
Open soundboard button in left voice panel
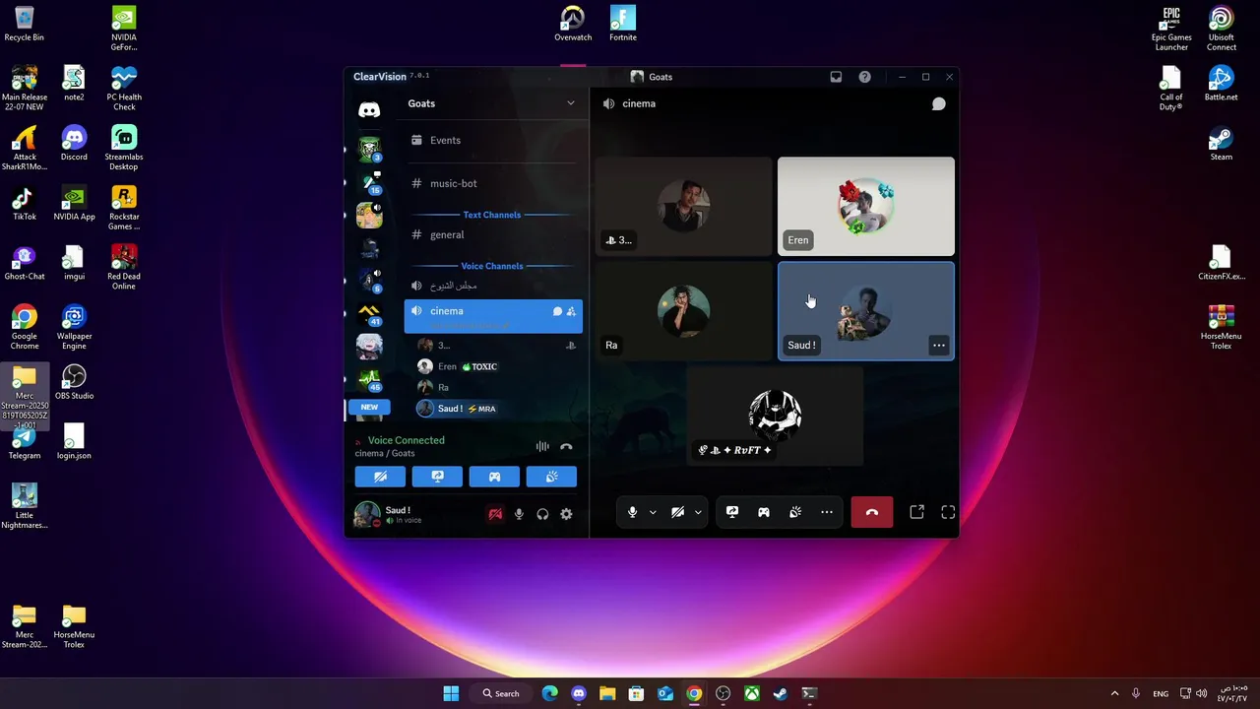(551, 477)
